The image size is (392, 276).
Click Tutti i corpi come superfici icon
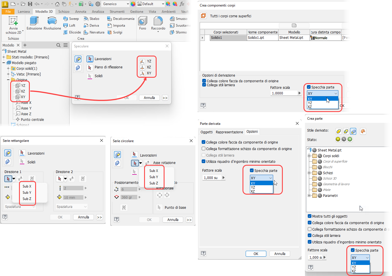click(203, 16)
